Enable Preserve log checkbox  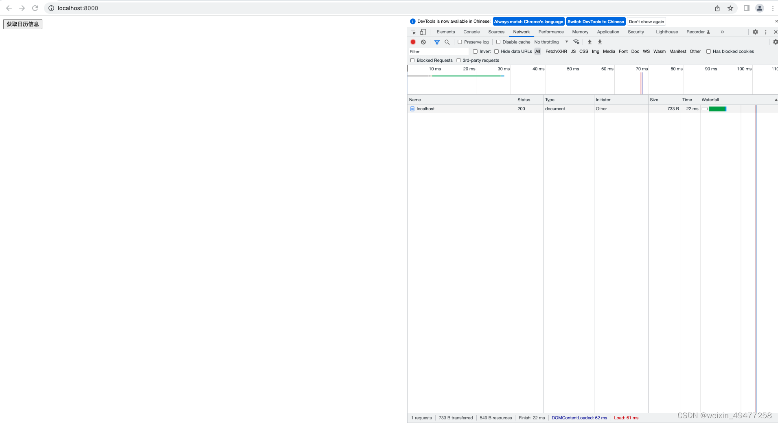pos(460,42)
